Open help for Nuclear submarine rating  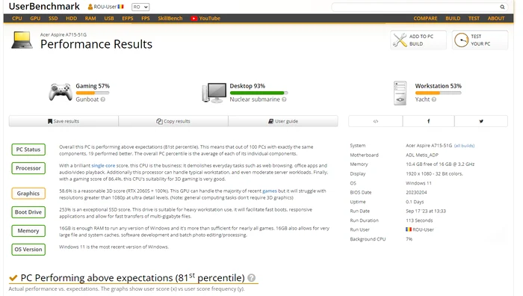(x=284, y=99)
